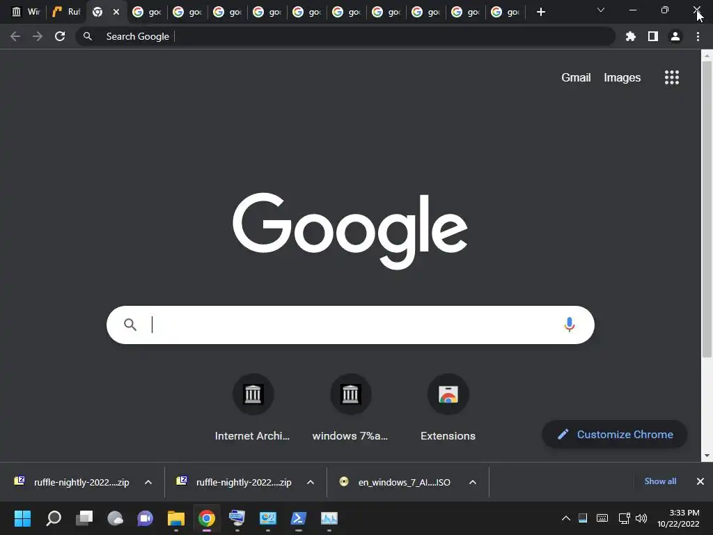Go back to previous page

[x=15, y=36]
